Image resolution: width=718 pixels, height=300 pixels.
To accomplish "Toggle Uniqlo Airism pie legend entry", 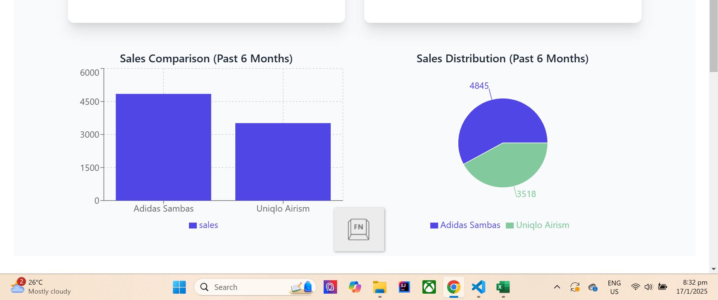I will [537, 225].
